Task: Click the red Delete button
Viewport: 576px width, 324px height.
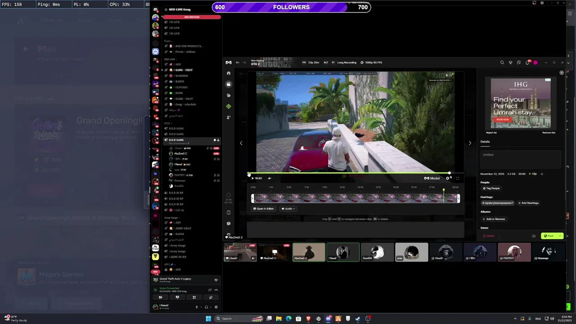Action: click(489, 236)
